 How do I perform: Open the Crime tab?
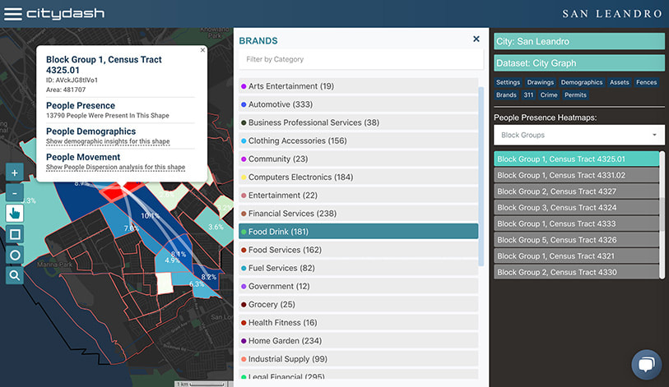pyautogui.click(x=549, y=95)
